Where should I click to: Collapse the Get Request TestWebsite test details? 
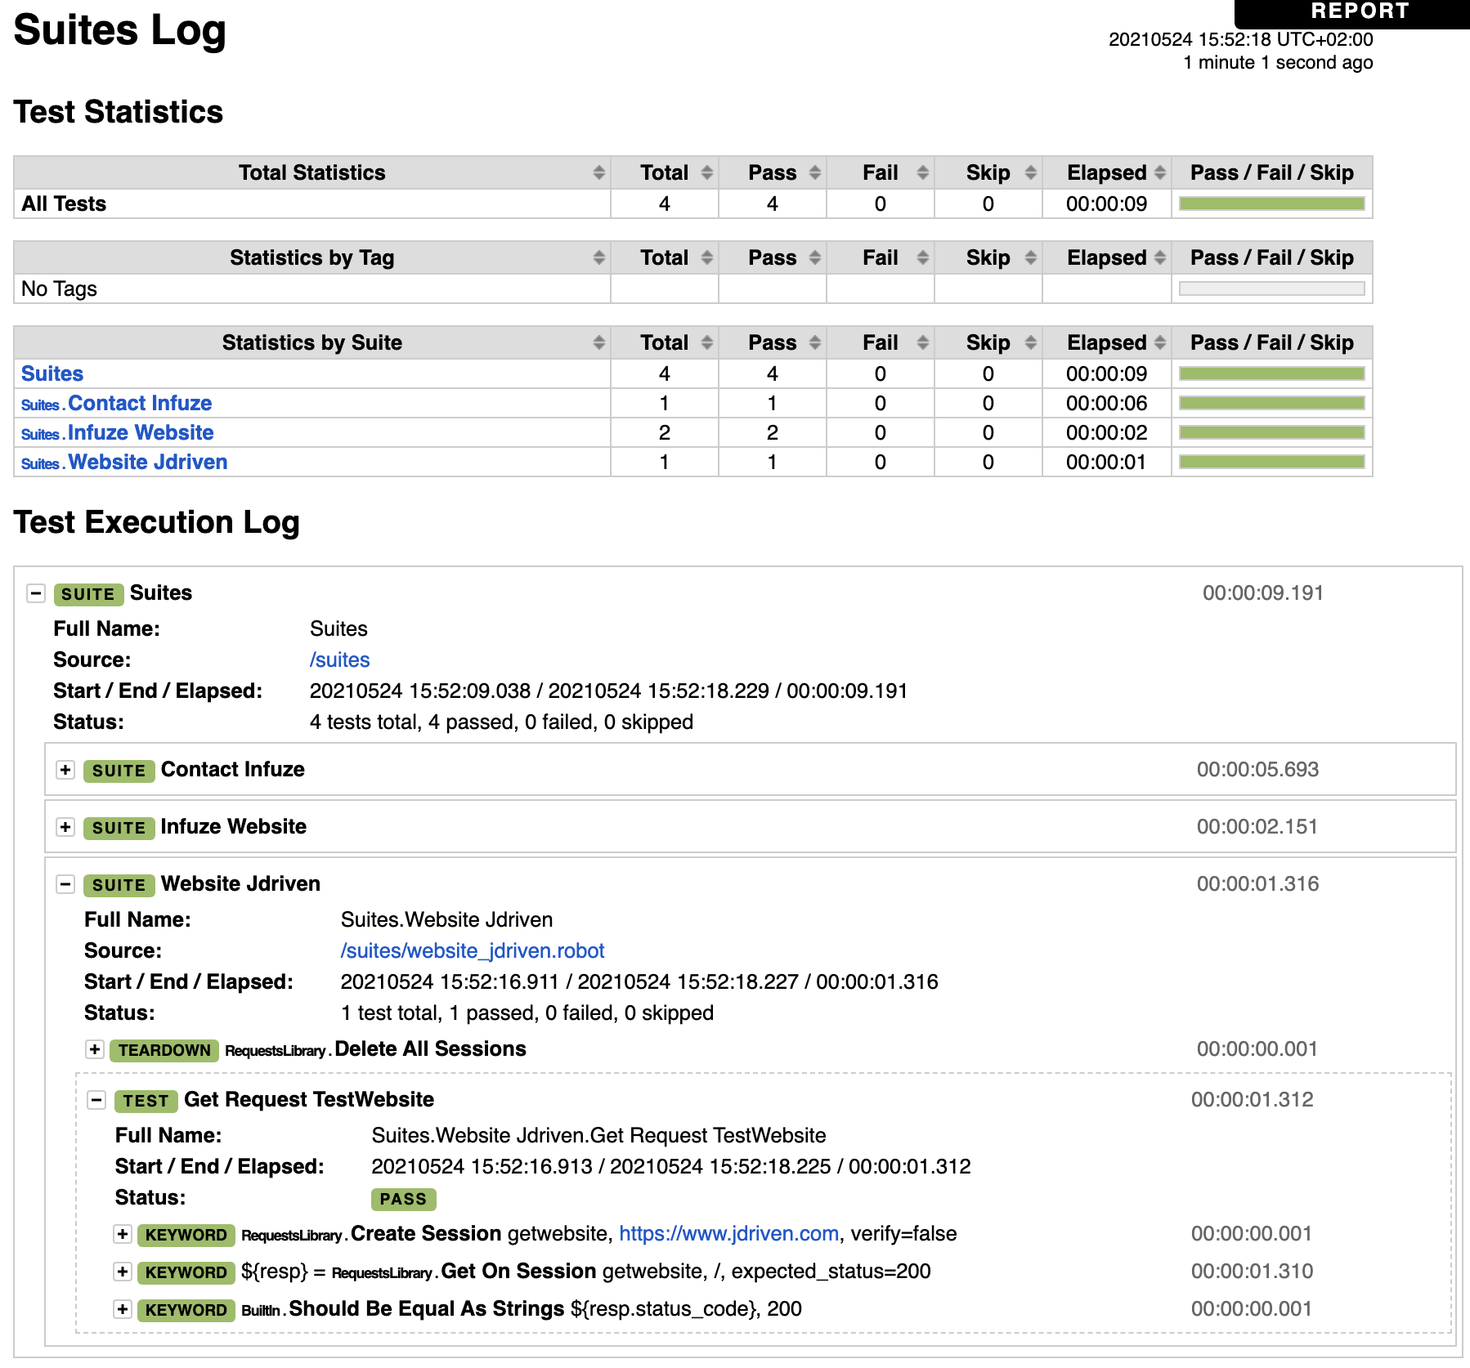tap(96, 1101)
